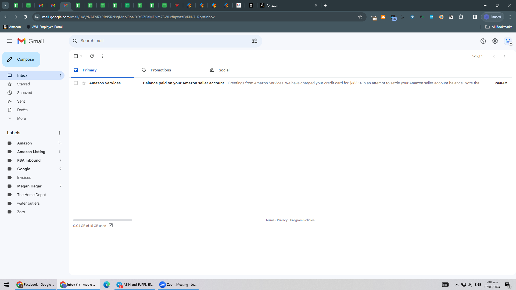The height and width of the screenshot is (290, 516).
Task: Open the Amazon Listing label
Action: (x=32, y=152)
